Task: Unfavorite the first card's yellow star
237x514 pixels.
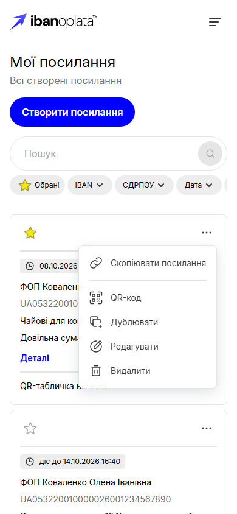Action: (30, 233)
